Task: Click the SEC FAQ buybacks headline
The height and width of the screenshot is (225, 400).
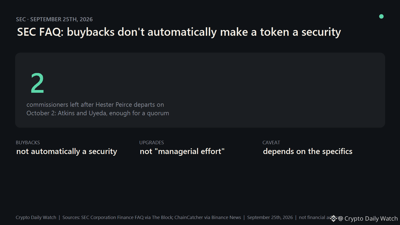Action: pyautogui.click(x=179, y=32)
